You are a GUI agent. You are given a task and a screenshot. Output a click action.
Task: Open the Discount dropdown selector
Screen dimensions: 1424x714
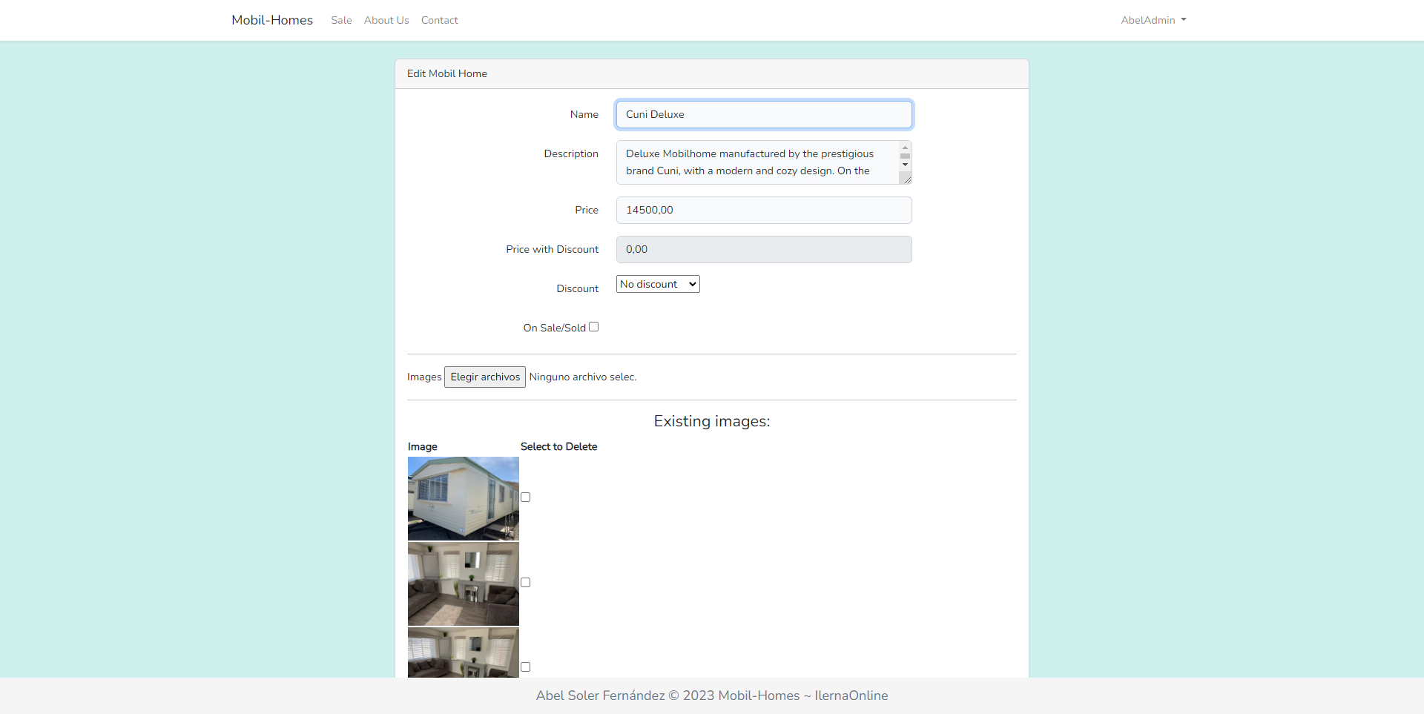point(657,284)
